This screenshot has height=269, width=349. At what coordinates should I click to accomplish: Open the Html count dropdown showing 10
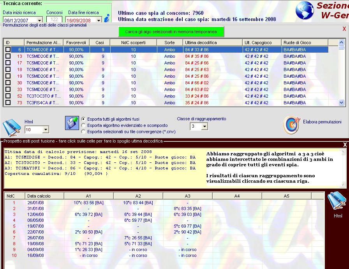click(x=46, y=130)
